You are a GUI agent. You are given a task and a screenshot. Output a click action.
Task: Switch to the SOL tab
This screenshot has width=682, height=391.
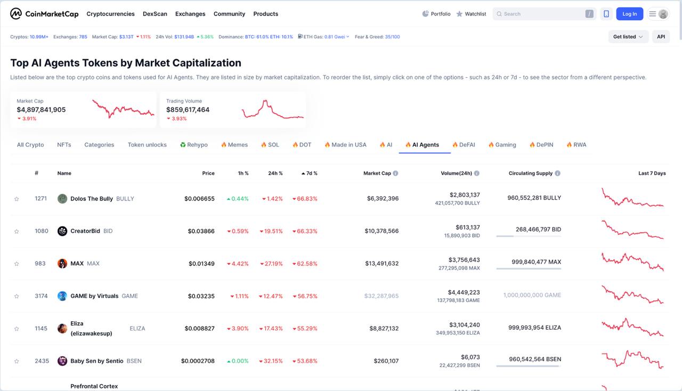click(270, 145)
